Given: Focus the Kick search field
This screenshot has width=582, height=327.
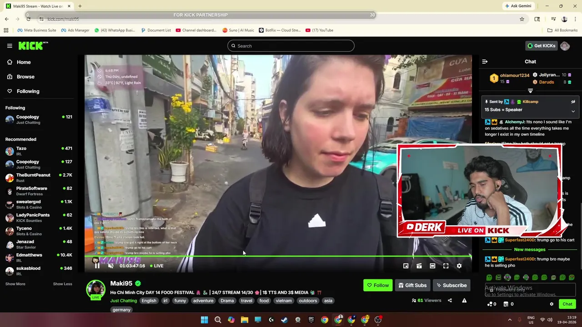Looking at the screenshot, I should 291,46.
